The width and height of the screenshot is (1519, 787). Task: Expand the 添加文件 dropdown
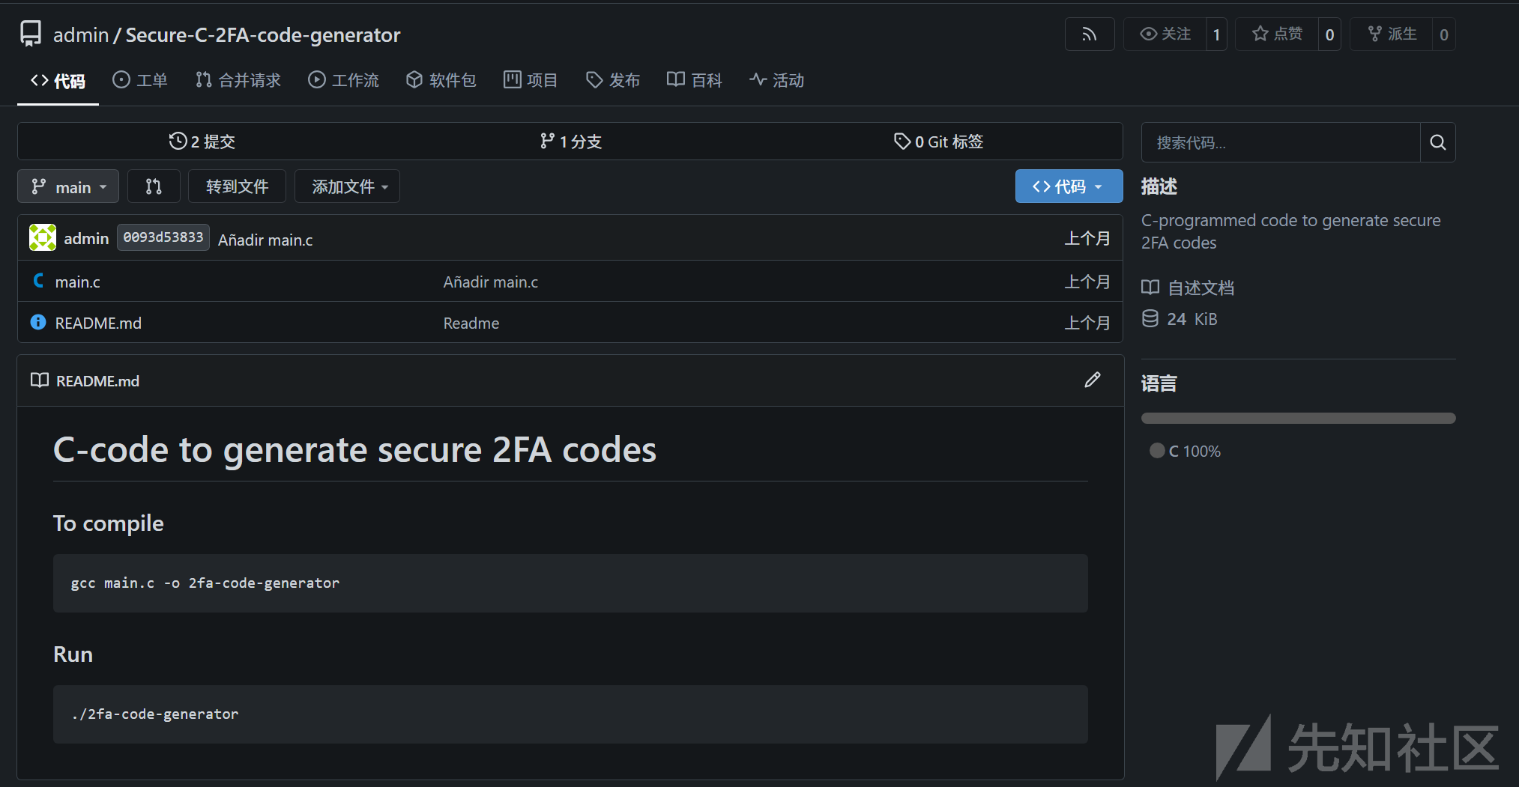coord(347,186)
